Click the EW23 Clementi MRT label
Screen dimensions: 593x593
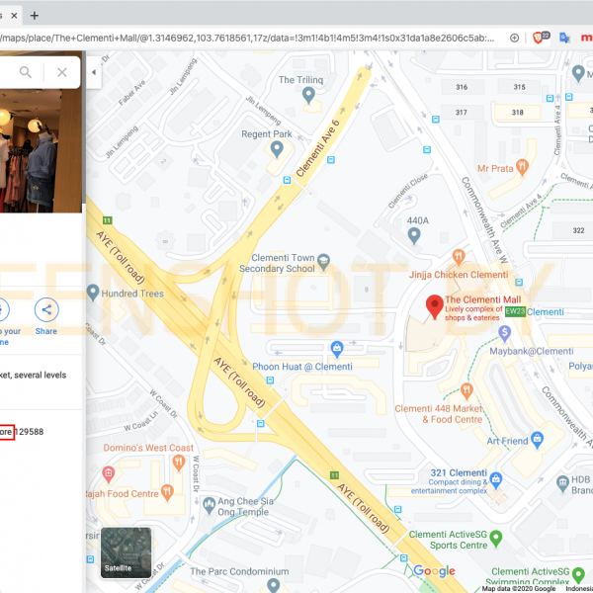coord(535,312)
